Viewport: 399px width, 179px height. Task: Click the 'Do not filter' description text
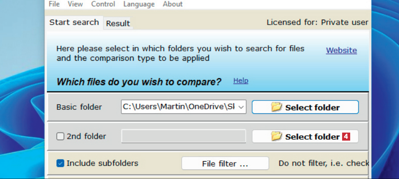(323, 163)
